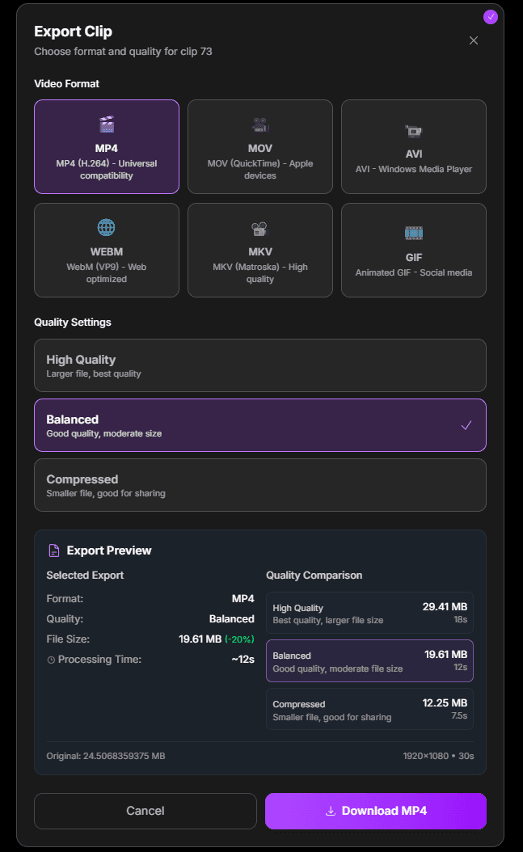Screen dimensions: 523x852
Task: Click the GIF filmstrip icon
Action: tap(413, 234)
